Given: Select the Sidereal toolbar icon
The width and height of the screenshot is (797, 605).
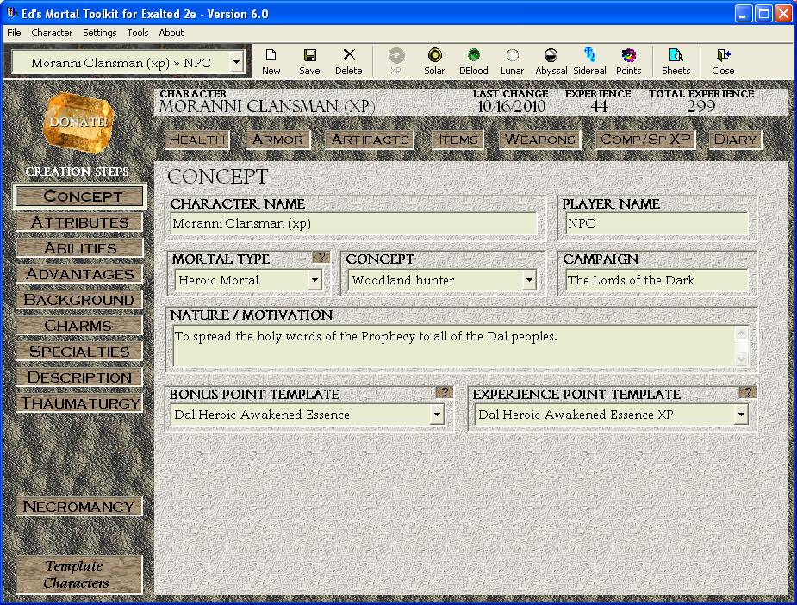Looking at the screenshot, I should [589, 61].
